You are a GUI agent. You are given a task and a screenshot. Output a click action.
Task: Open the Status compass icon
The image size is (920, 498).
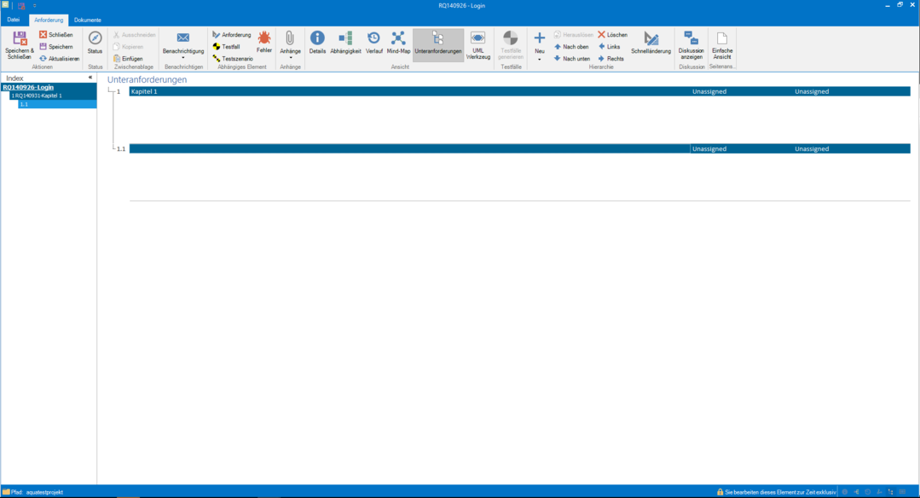pyautogui.click(x=95, y=39)
